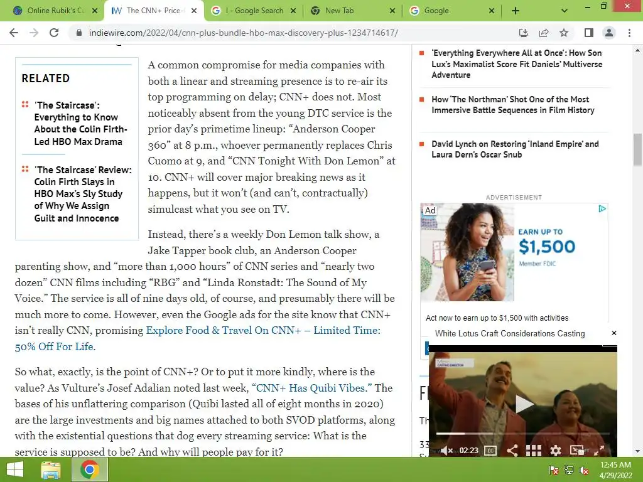Close the White Lotus floating video player
This screenshot has width=643, height=482.
[614, 333]
